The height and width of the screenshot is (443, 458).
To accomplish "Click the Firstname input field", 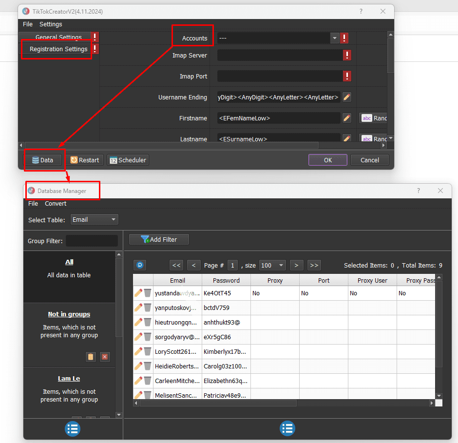I will pyautogui.click(x=279, y=118).
